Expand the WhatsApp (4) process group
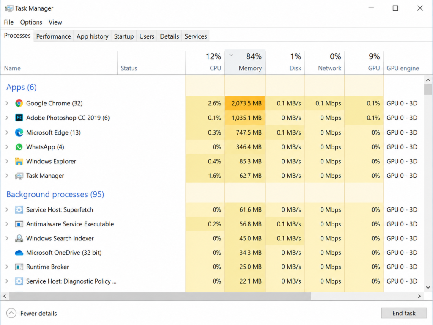 [7, 147]
